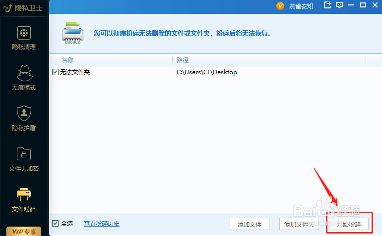Click the 开始粉碎 button

click(x=349, y=224)
